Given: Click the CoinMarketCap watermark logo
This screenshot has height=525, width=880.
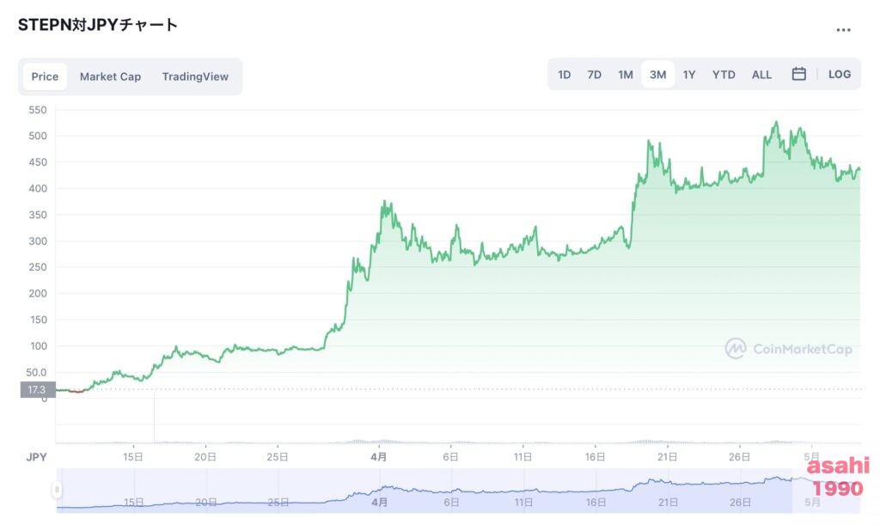Looking at the screenshot, I should pyautogui.click(x=788, y=349).
